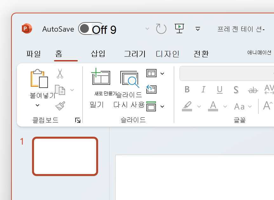Click the Section icon
Viewport: 274px width, 200px height.
click(151, 106)
